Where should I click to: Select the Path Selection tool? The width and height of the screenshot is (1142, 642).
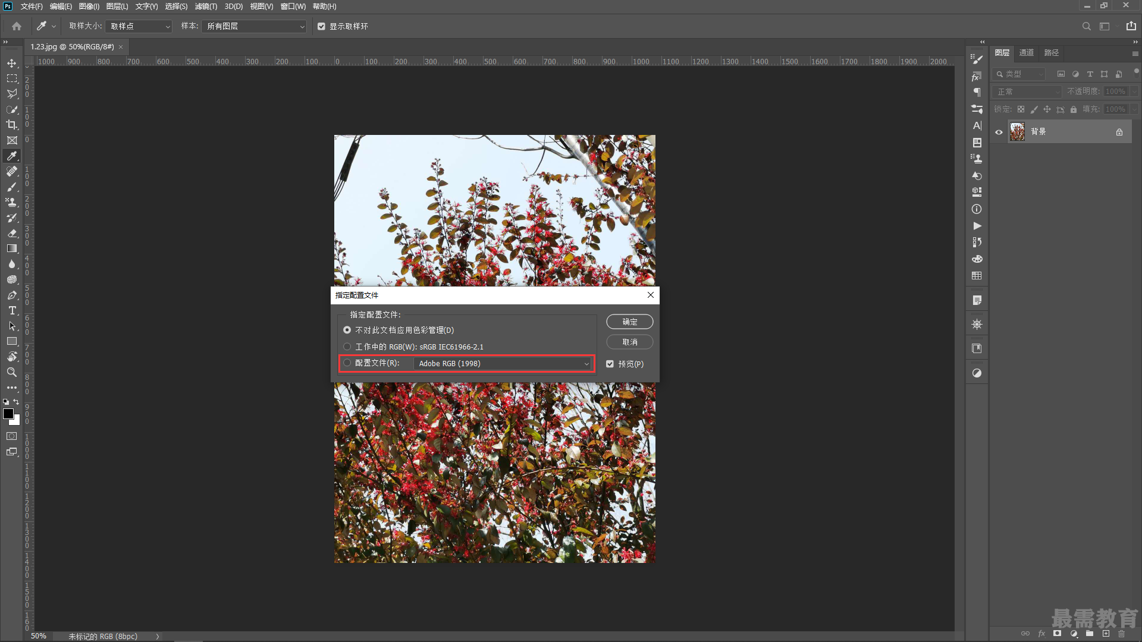[12, 326]
